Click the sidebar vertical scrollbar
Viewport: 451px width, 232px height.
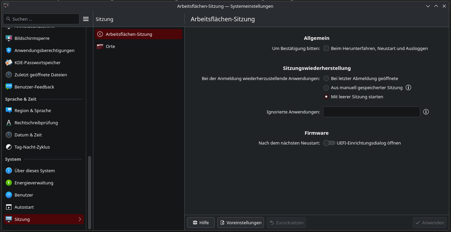click(x=90, y=192)
